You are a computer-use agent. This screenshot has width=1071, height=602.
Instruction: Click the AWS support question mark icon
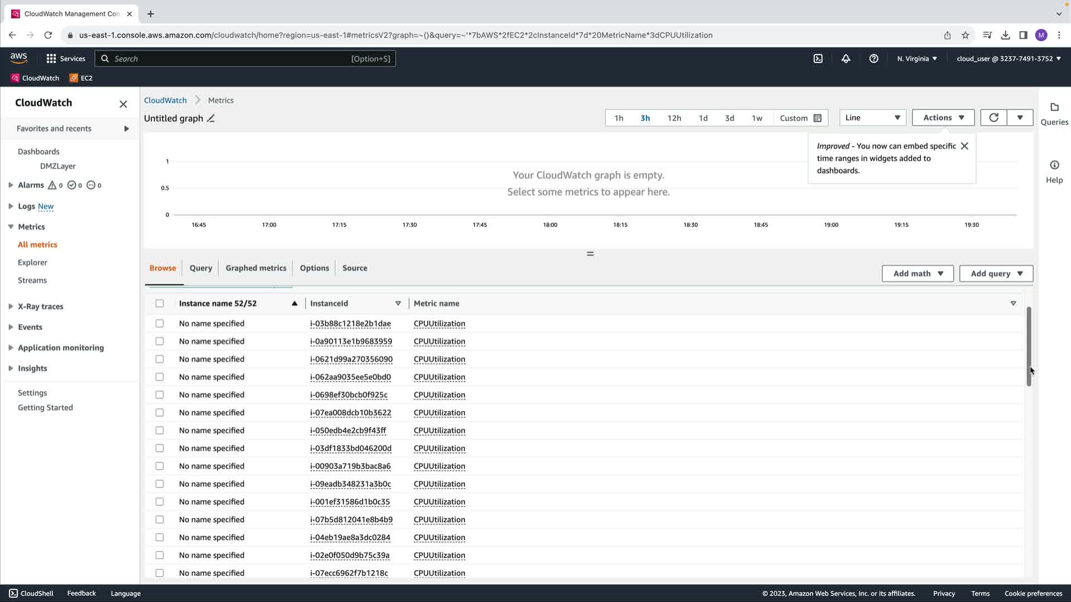point(874,59)
